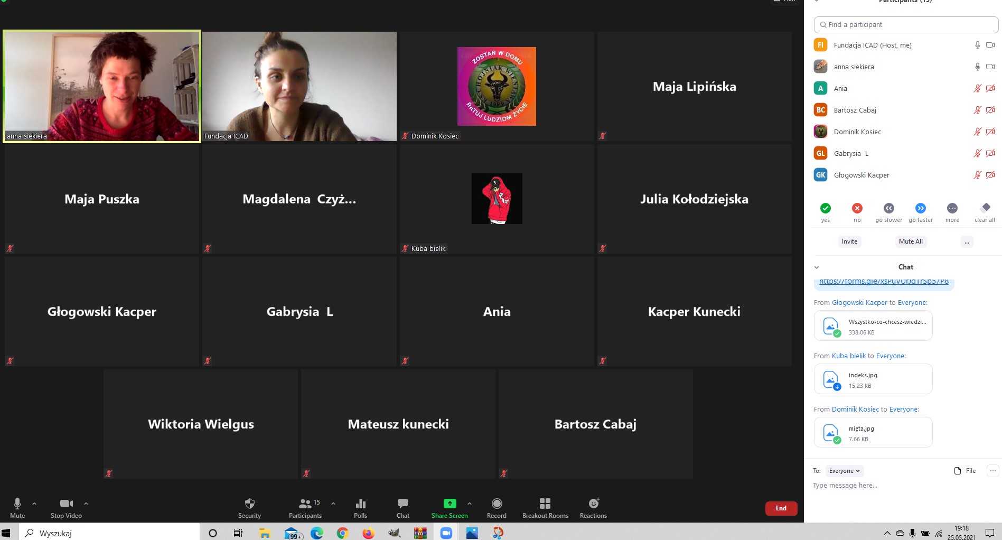Expand share options arrow beside Share Screen

click(470, 504)
